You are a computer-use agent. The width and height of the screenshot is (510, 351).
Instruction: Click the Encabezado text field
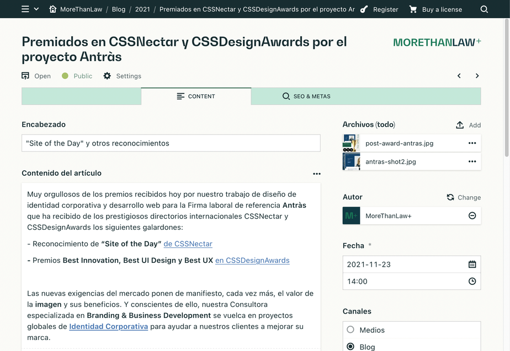(171, 143)
